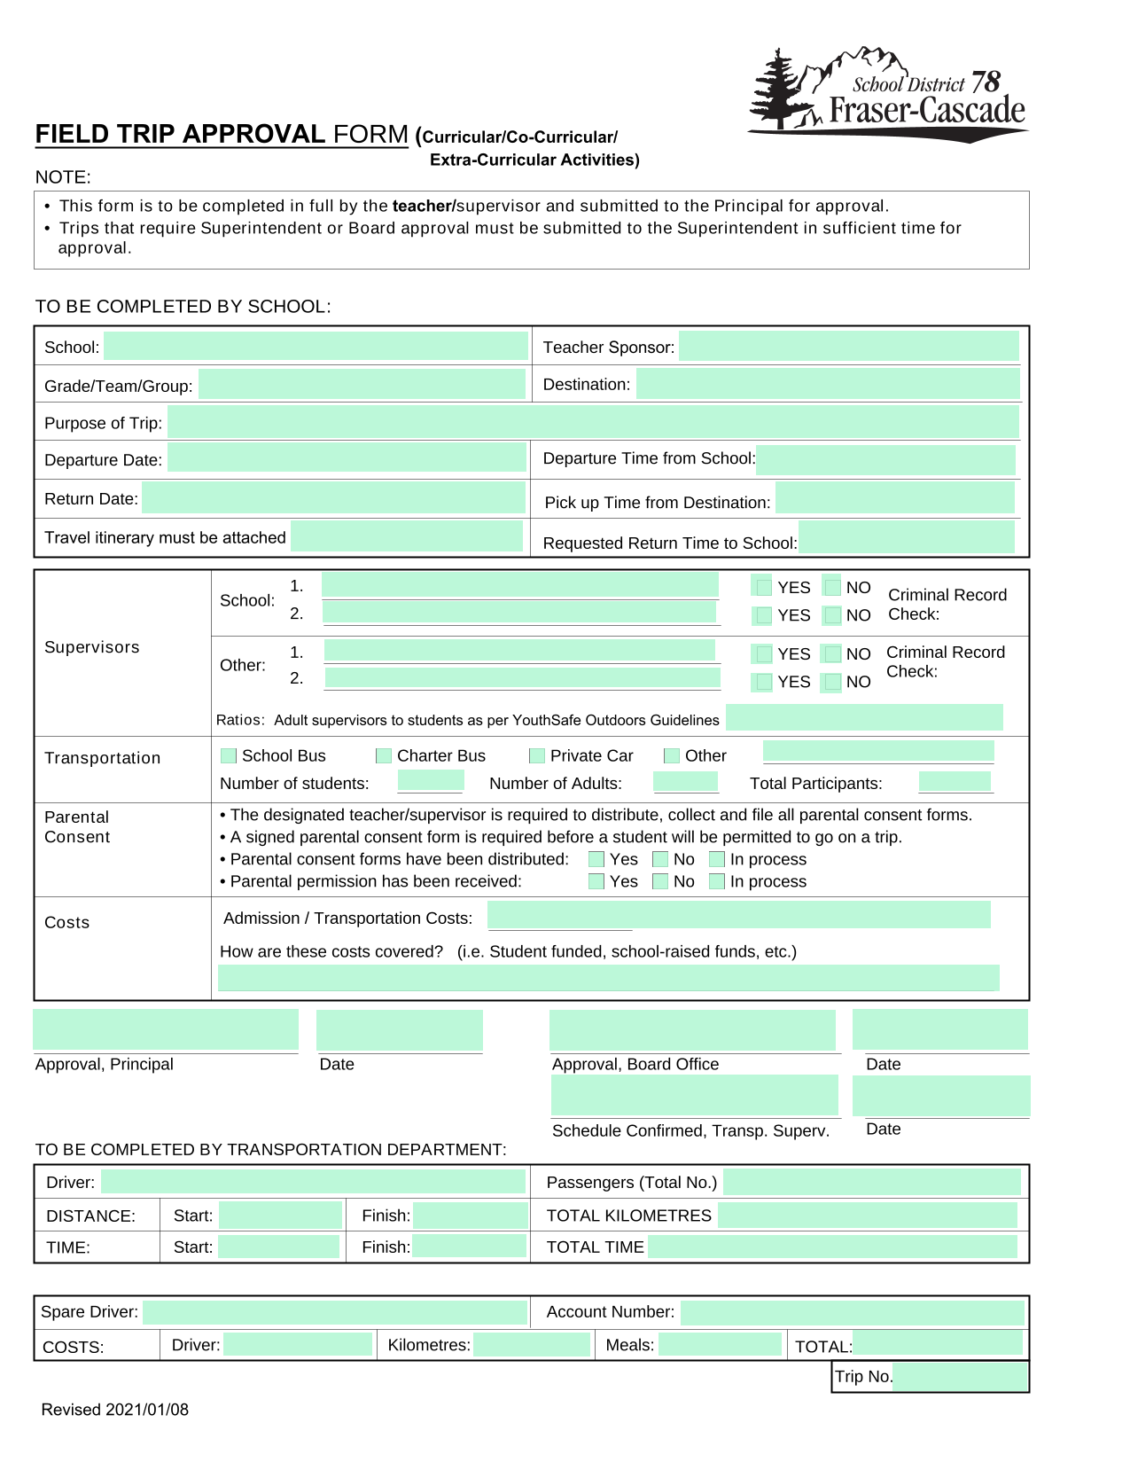Click the Trip No. field
The width and height of the screenshot is (1130, 1462).
pos(961,1377)
